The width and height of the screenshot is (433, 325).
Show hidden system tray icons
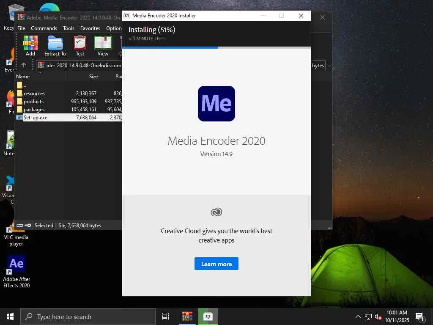[358, 317]
